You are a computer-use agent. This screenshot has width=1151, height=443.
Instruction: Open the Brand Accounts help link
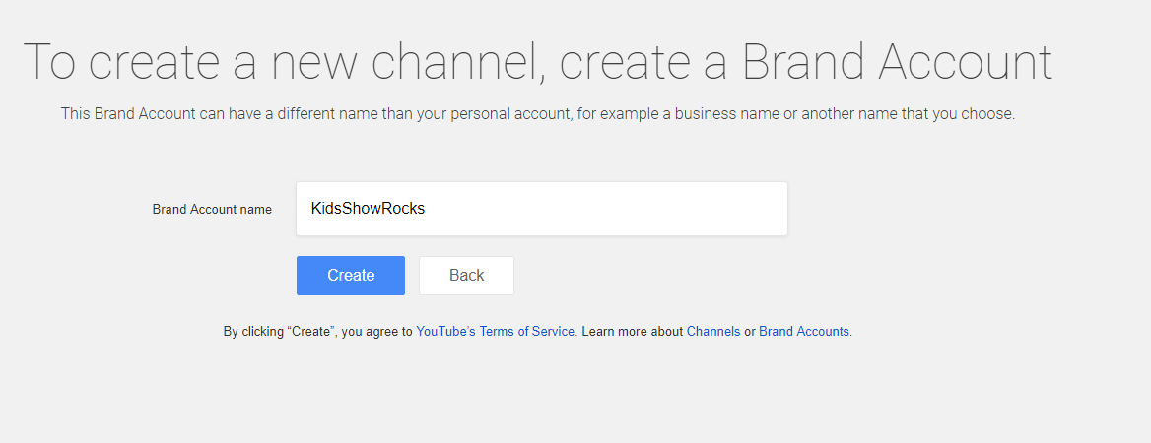click(x=804, y=332)
